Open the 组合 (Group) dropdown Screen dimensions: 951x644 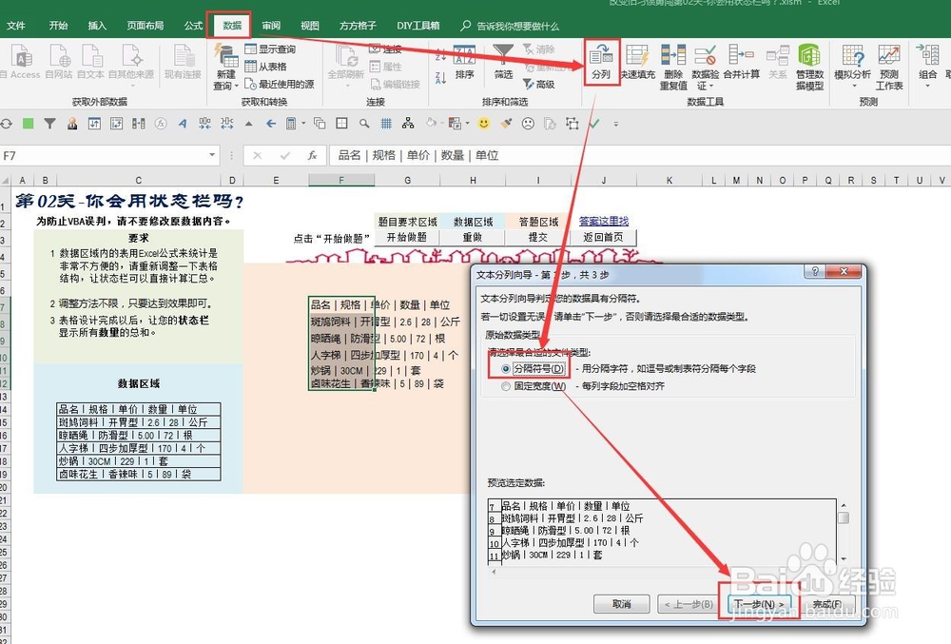coord(927,84)
